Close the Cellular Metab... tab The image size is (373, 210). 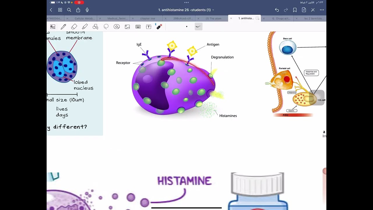click(67, 18)
